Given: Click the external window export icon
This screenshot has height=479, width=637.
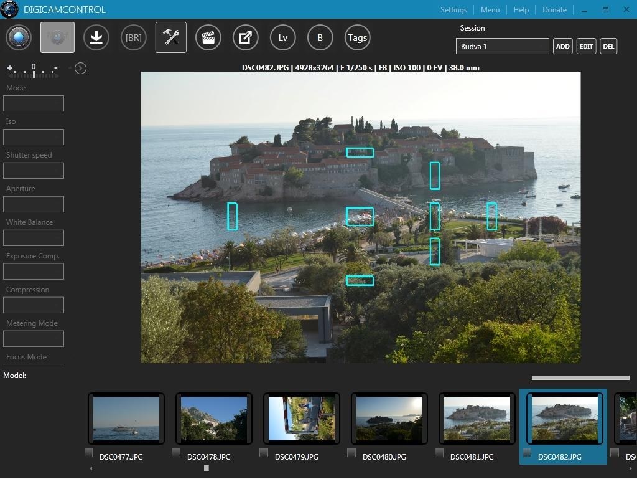Looking at the screenshot, I should [246, 37].
